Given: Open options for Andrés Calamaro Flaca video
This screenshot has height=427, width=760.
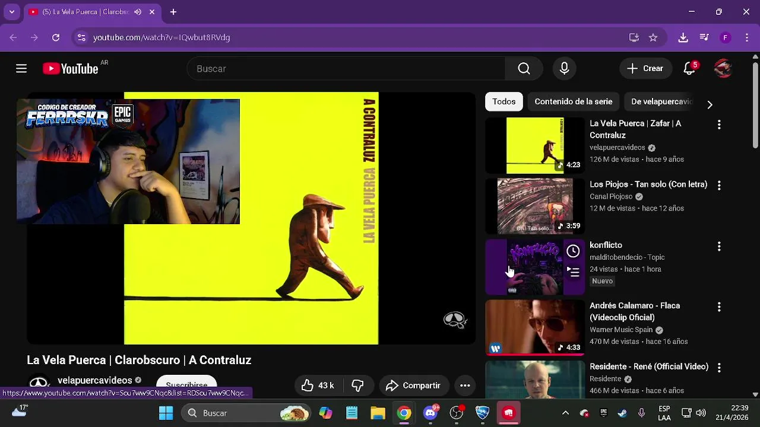Looking at the screenshot, I should click(x=719, y=307).
